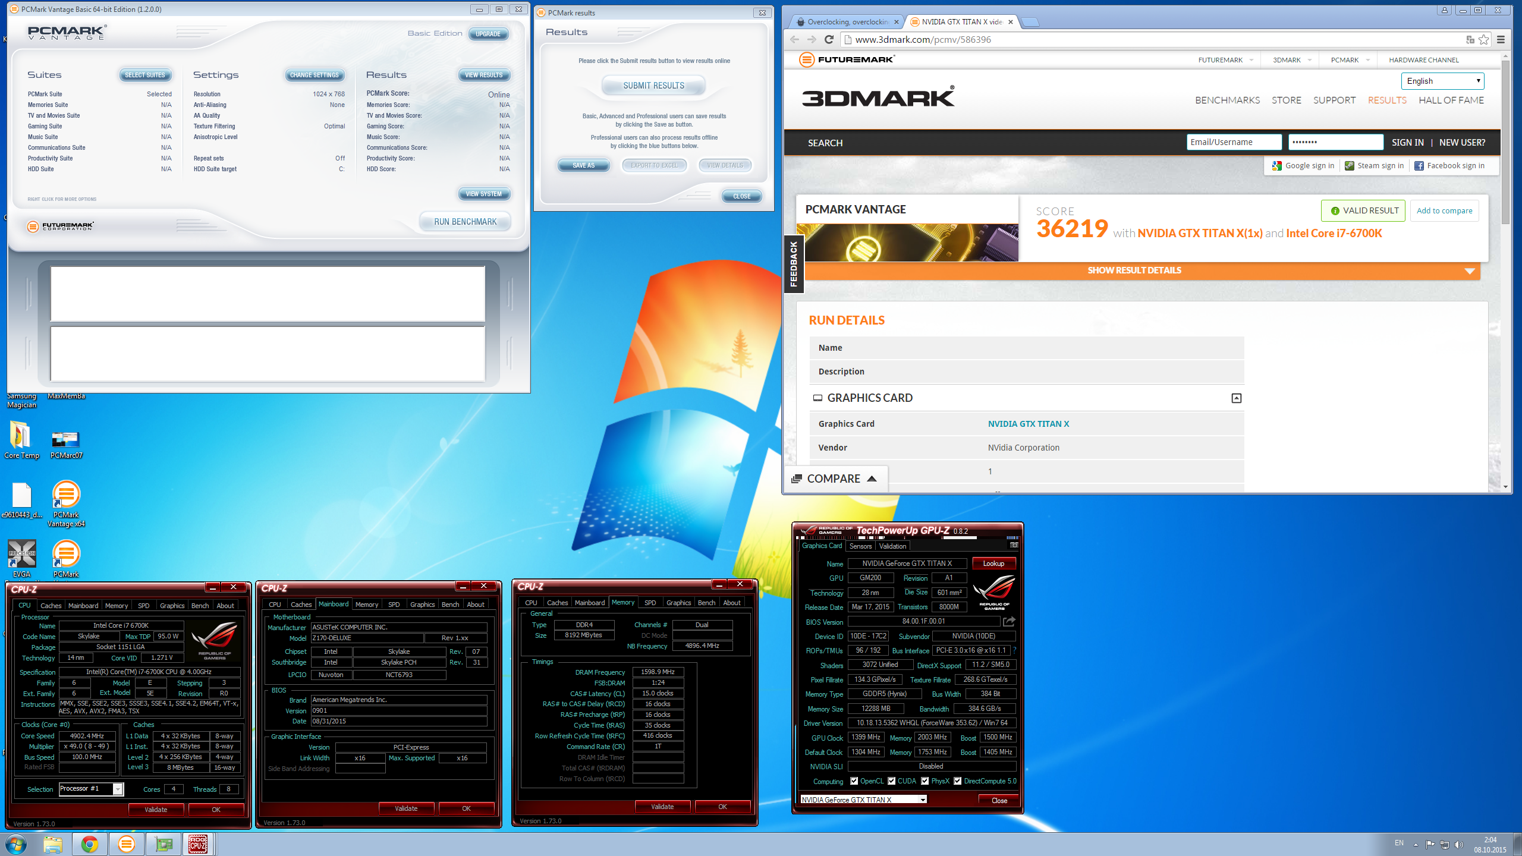Image resolution: width=1522 pixels, height=856 pixels.
Task: Switch to ROG CPU-Z taskbar icon
Action: point(199,844)
